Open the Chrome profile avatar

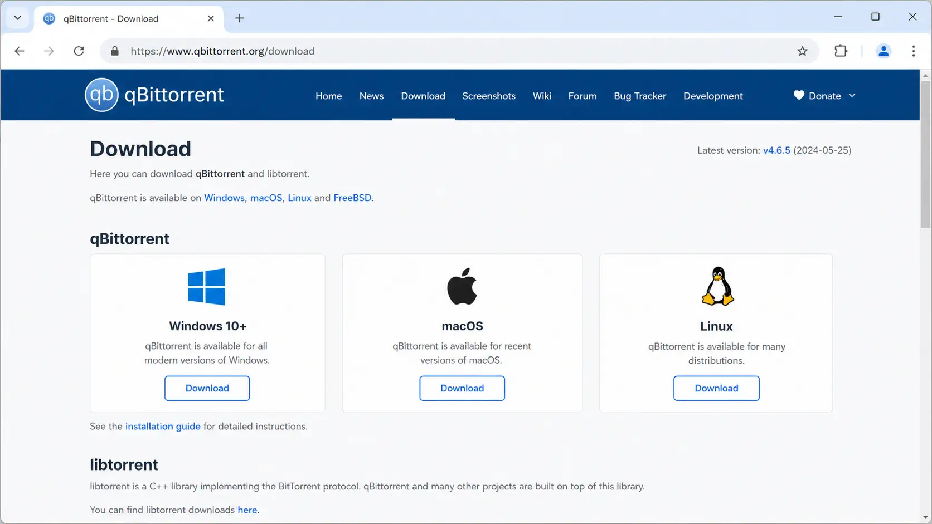[x=884, y=51]
